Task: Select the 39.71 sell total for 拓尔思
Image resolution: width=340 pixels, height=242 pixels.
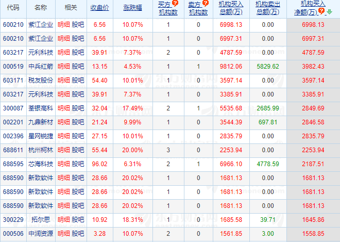Action: coord(268,220)
